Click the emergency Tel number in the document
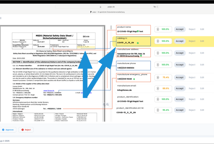The height and width of the screenshot is (144, 214). [52, 109]
